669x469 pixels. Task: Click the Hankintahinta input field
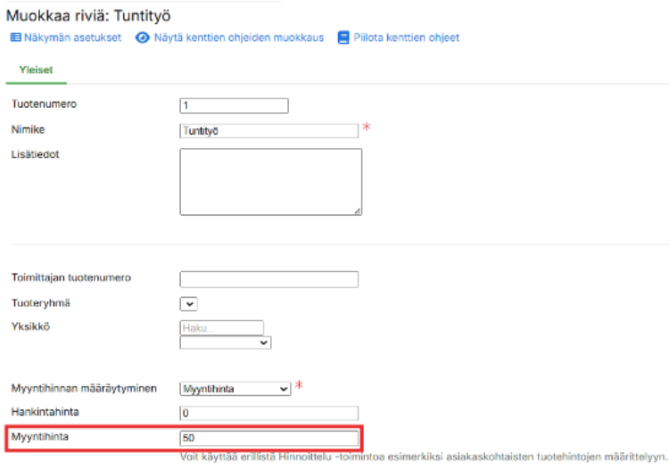pyautogui.click(x=268, y=414)
